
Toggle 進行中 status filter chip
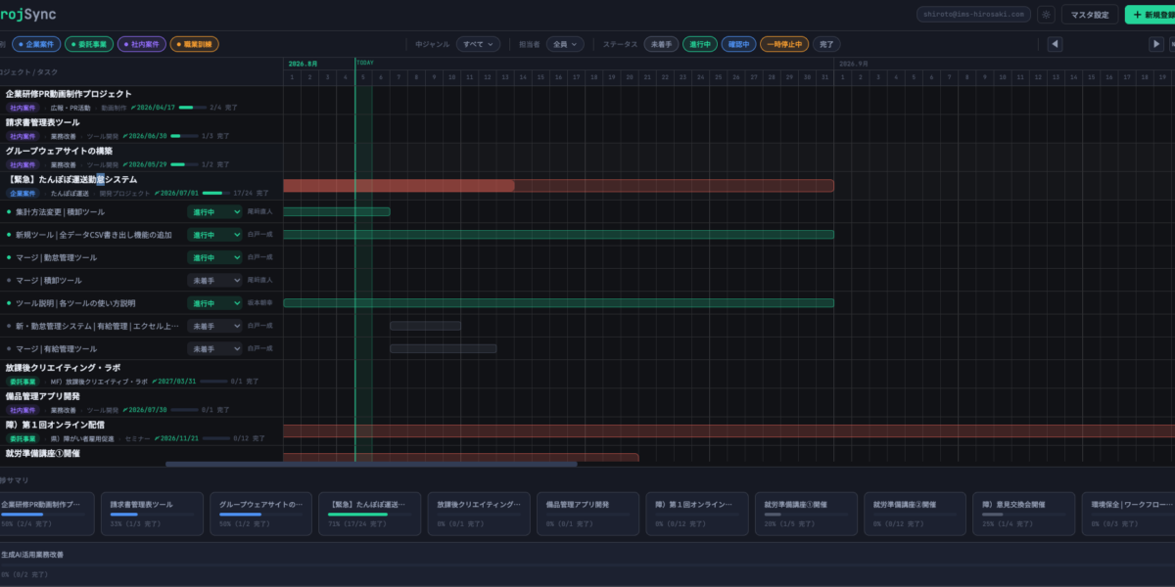699,44
